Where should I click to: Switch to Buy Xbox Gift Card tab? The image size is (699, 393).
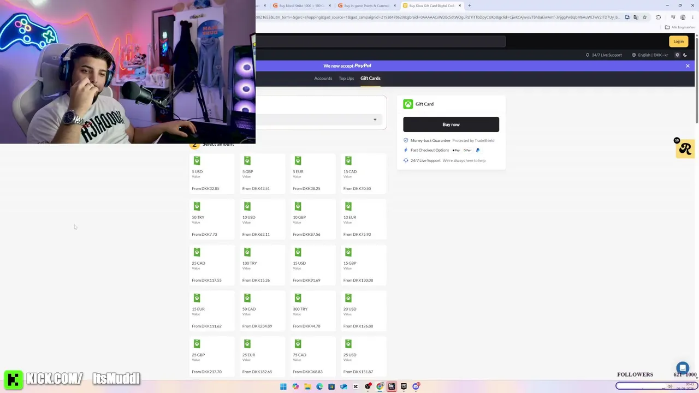pyautogui.click(x=431, y=5)
